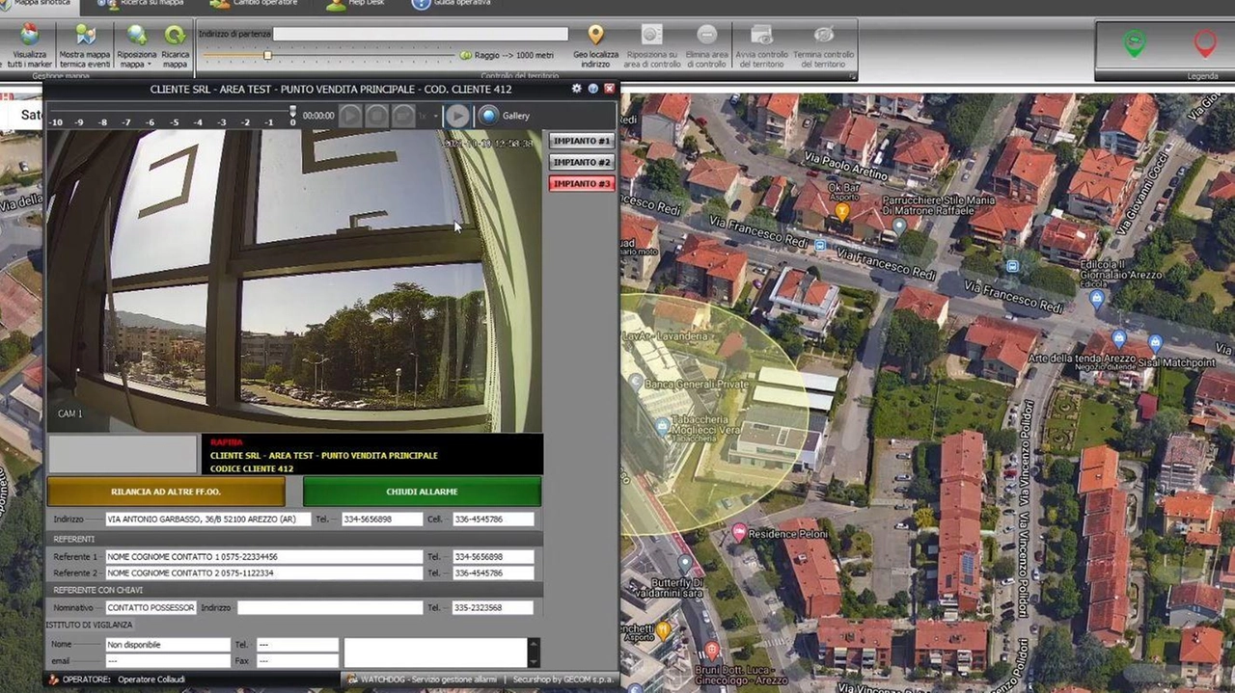Open the camera Gallery
Viewport: 1235px width, 693px height.
point(506,116)
